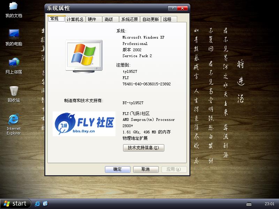Click the product ID 76481-640-0636015-23892
279x209 pixels.
[146, 84]
